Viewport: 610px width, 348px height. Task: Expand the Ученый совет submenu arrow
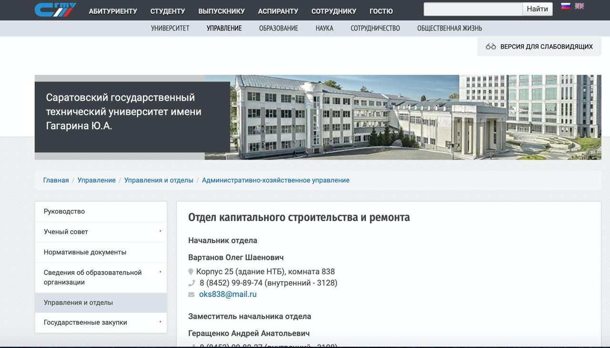161,231
